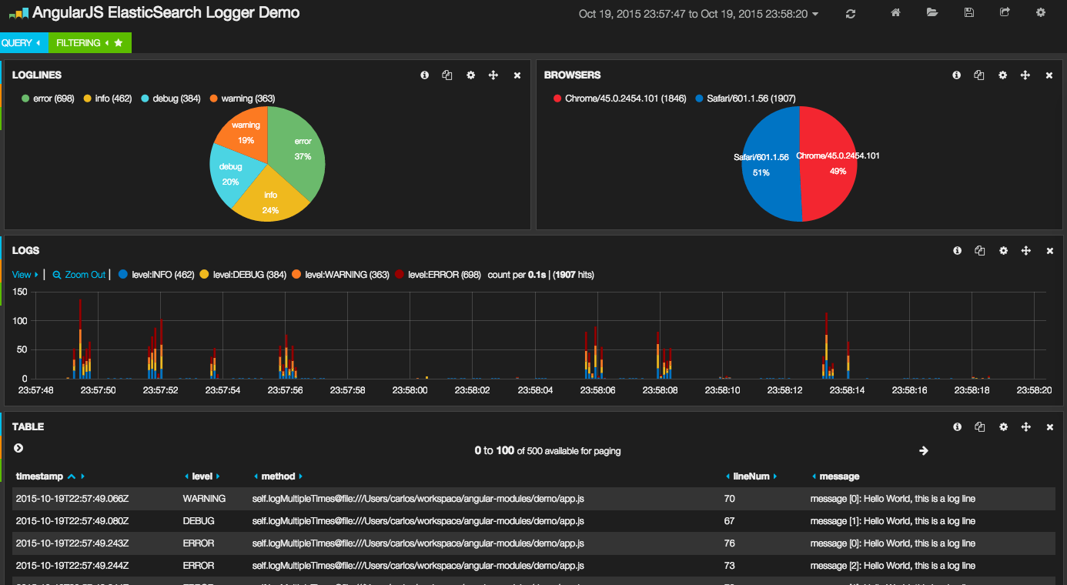
Task: Move message column left using arrow
Action: pos(814,477)
